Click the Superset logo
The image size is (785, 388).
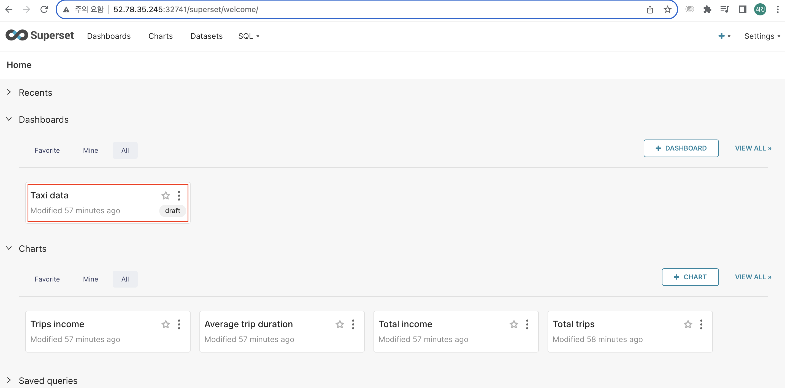[x=40, y=35]
